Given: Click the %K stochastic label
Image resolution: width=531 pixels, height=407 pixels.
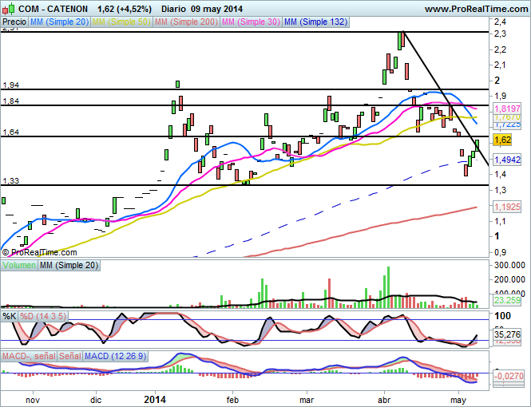Looking at the screenshot, I should (10, 317).
